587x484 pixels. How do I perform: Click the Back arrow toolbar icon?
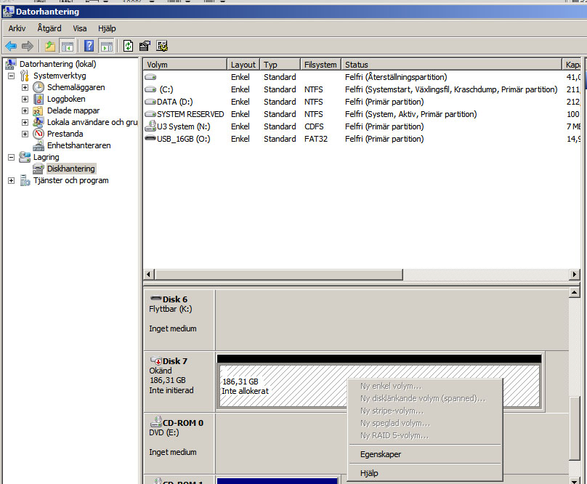click(11, 47)
